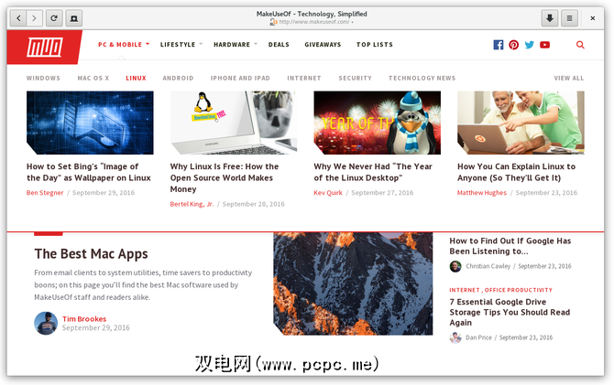Image resolution: width=614 pixels, height=385 pixels.
Task: Reload the page with the refresh icon
Action: [x=54, y=18]
